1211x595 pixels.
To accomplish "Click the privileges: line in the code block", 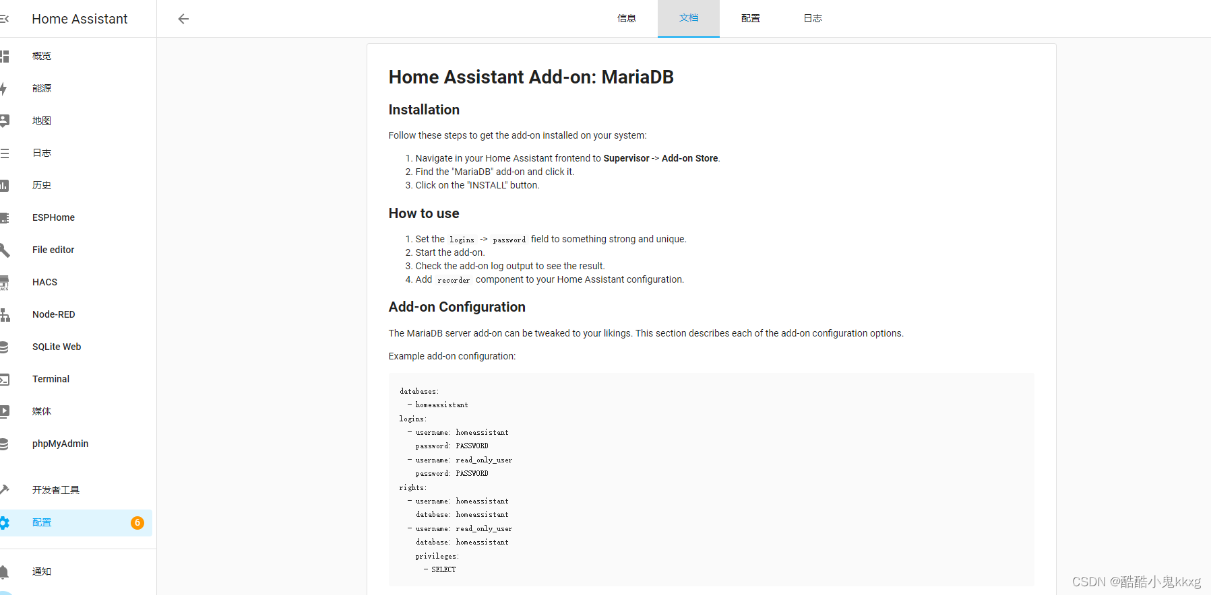I will point(437,556).
